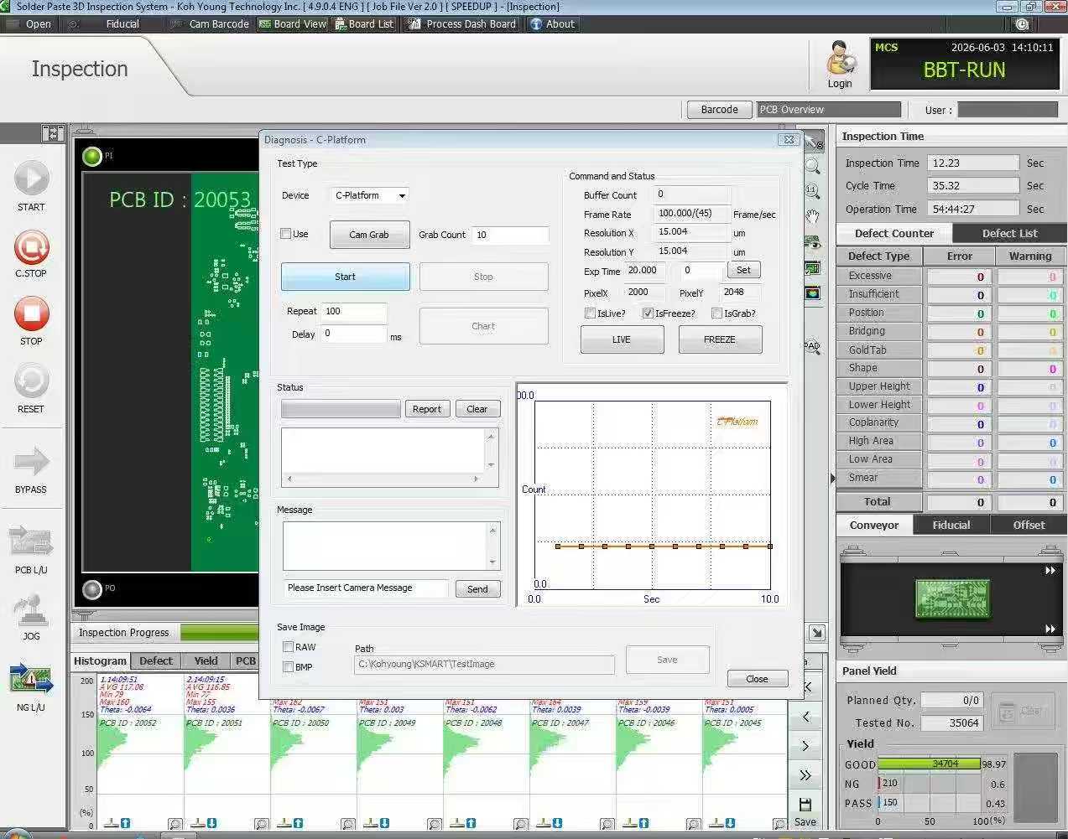Toggle the panel pin icon above START
The image size is (1068, 839).
click(53, 133)
